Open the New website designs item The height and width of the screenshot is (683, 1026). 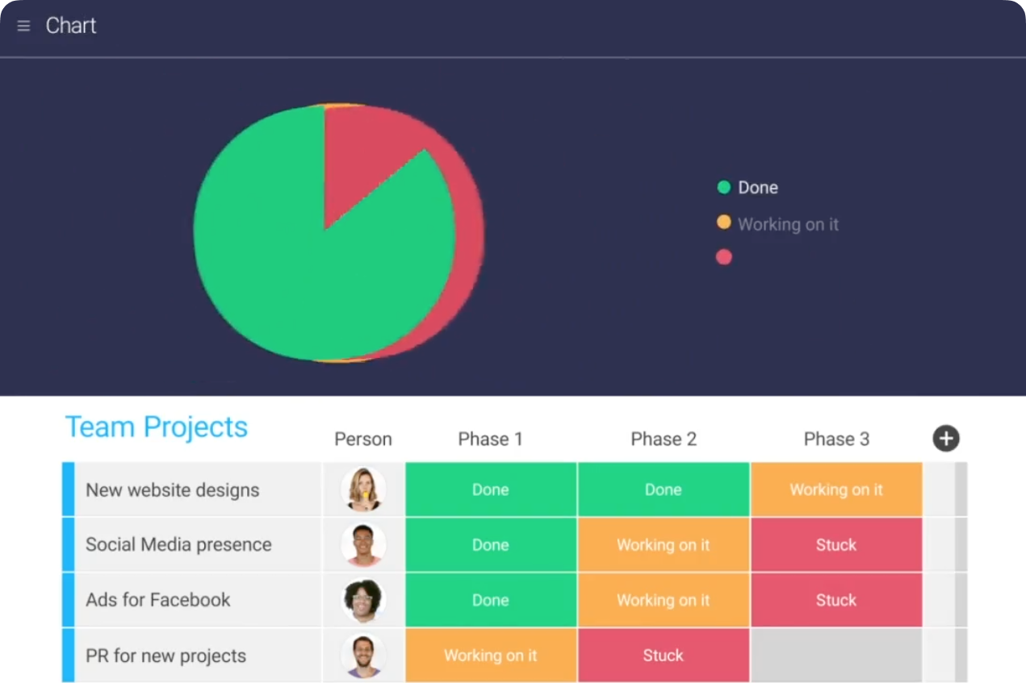pyautogui.click(x=172, y=490)
